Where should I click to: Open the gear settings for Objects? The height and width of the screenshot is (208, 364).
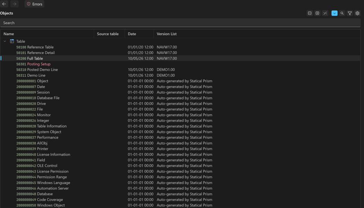(x=357, y=13)
